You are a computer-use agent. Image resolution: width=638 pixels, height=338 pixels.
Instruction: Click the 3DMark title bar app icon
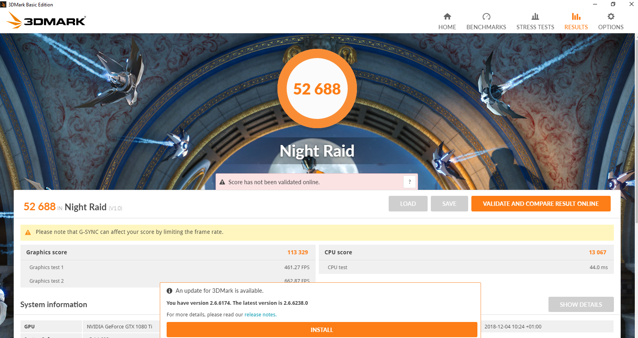[4, 4]
